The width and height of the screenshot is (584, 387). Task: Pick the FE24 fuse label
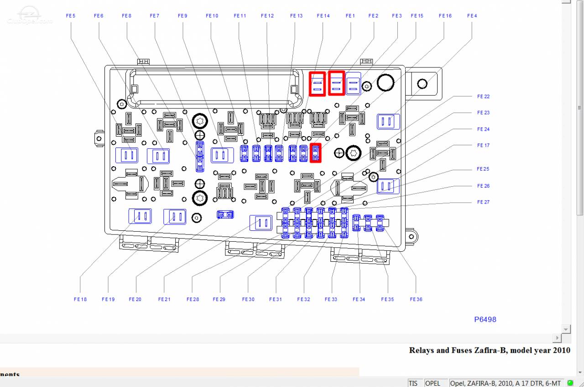pos(483,129)
